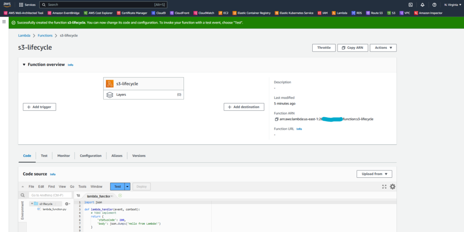
Task: Open the CloudShell terminal icon
Action: pos(411,5)
